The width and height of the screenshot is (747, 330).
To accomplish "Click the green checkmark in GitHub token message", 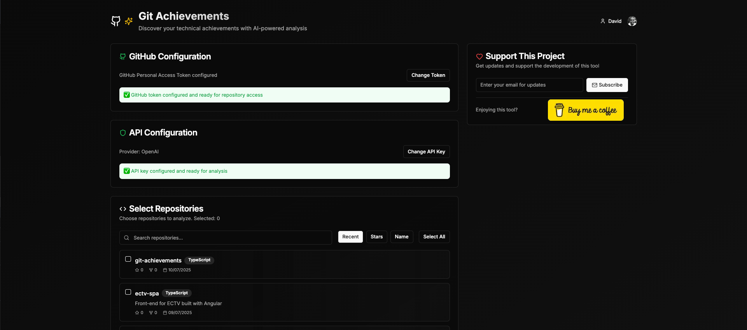I will click(127, 95).
